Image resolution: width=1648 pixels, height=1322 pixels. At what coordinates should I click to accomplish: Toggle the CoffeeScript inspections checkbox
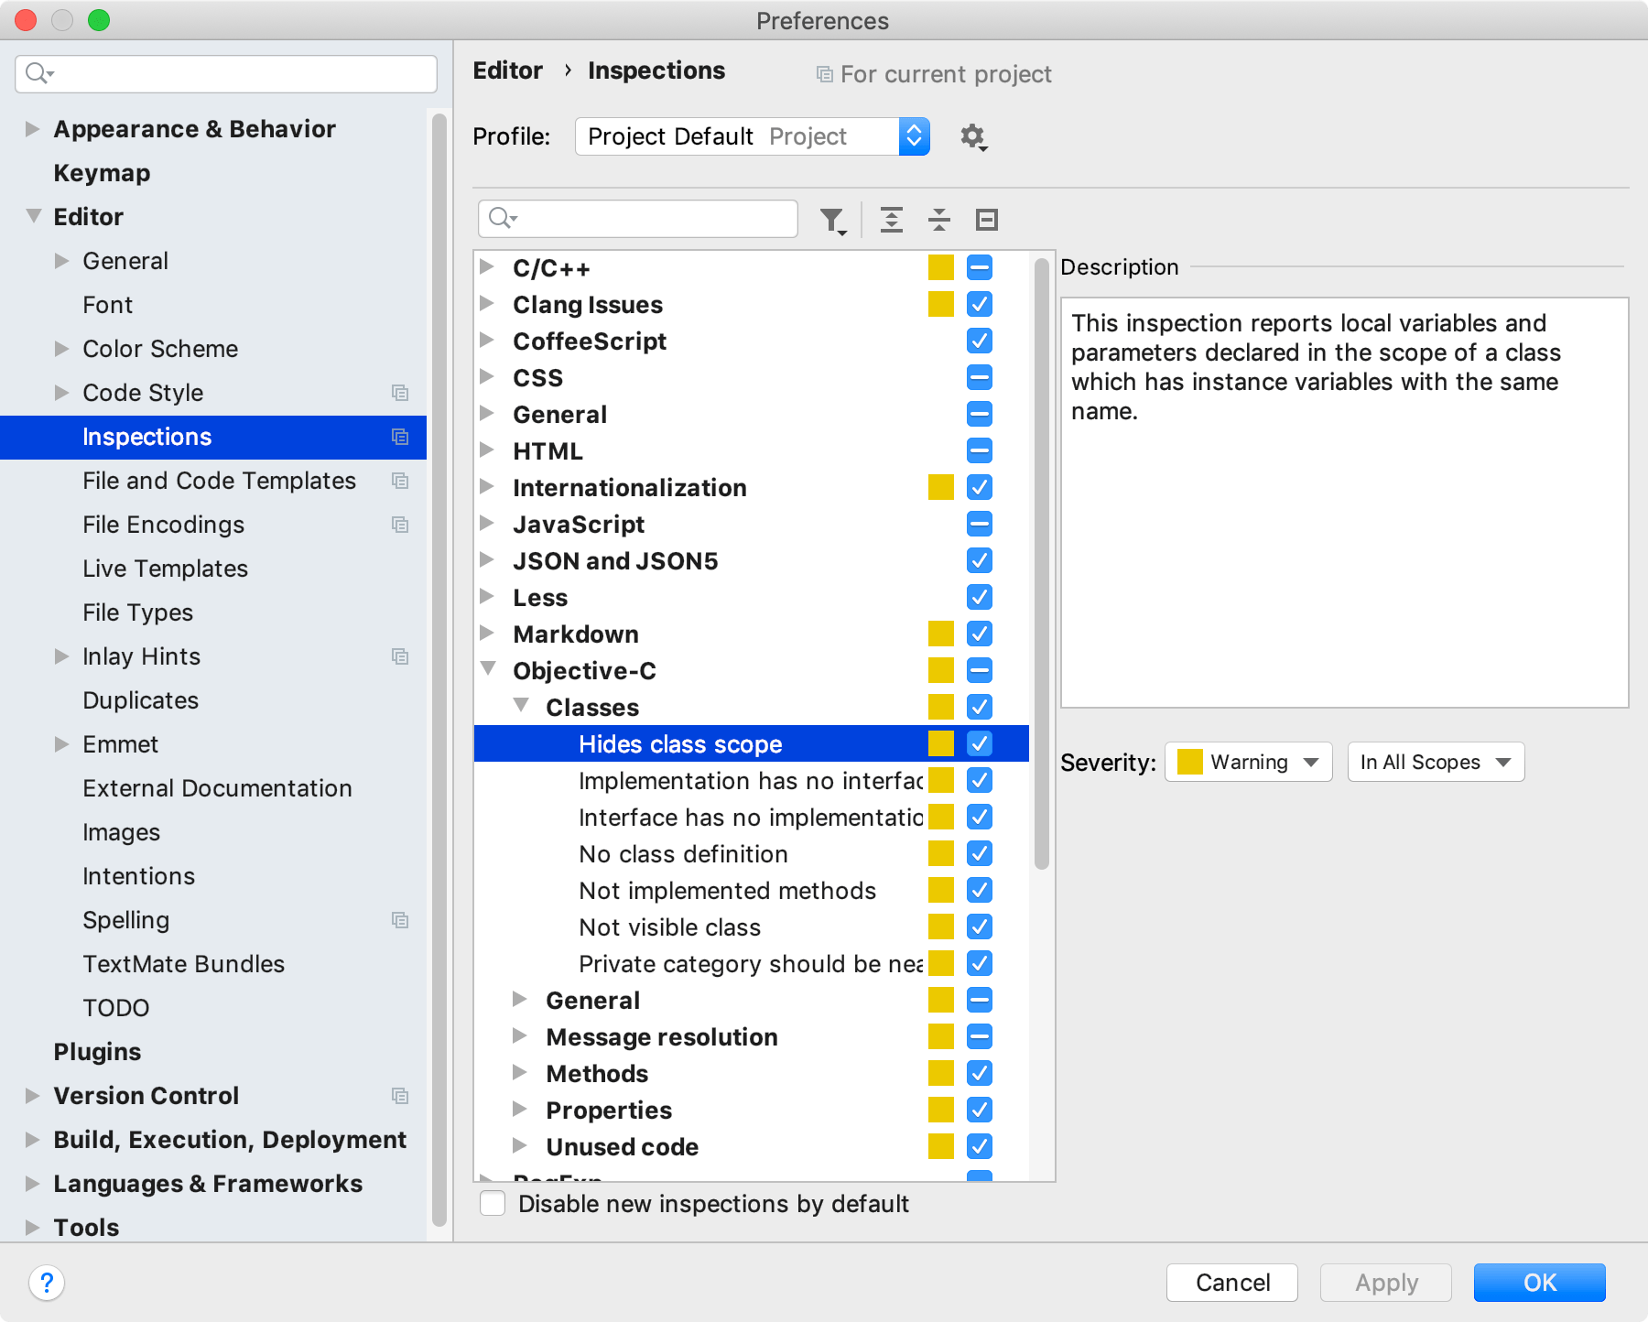pos(980,341)
